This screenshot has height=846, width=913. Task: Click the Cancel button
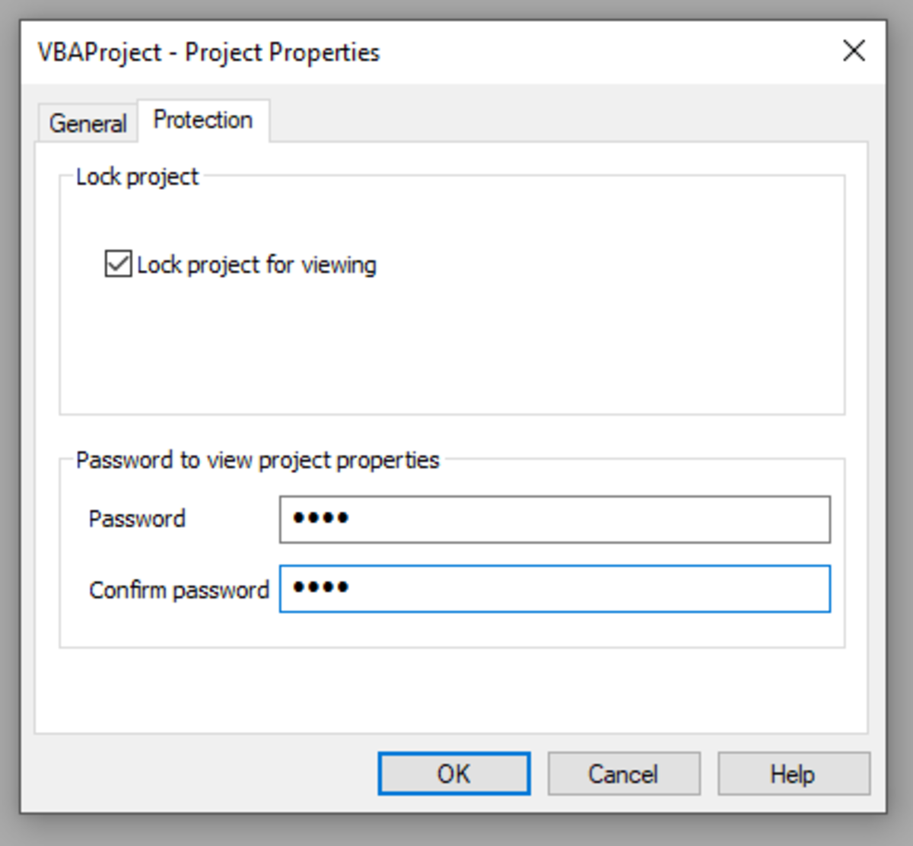click(x=623, y=774)
